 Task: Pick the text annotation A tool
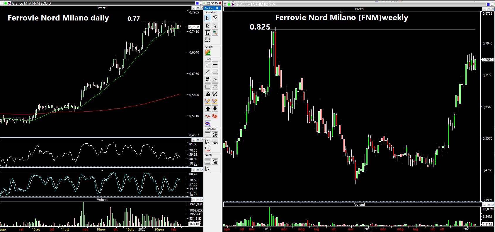click(x=208, y=94)
